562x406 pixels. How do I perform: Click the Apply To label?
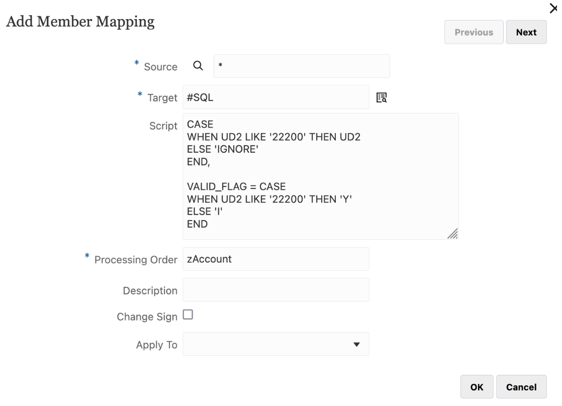point(156,345)
